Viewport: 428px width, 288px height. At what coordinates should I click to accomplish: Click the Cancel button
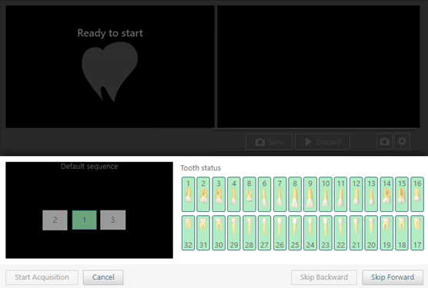click(x=103, y=277)
